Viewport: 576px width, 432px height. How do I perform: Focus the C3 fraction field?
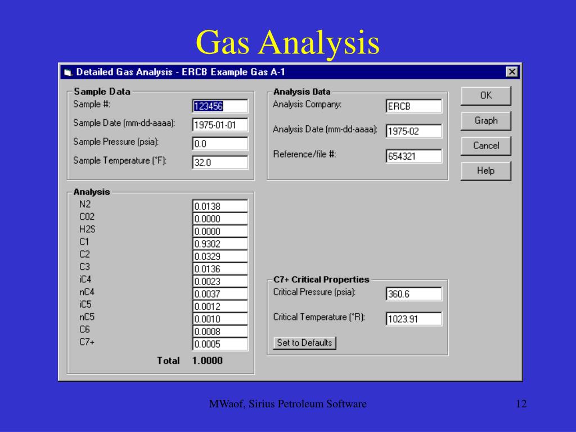pos(220,268)
